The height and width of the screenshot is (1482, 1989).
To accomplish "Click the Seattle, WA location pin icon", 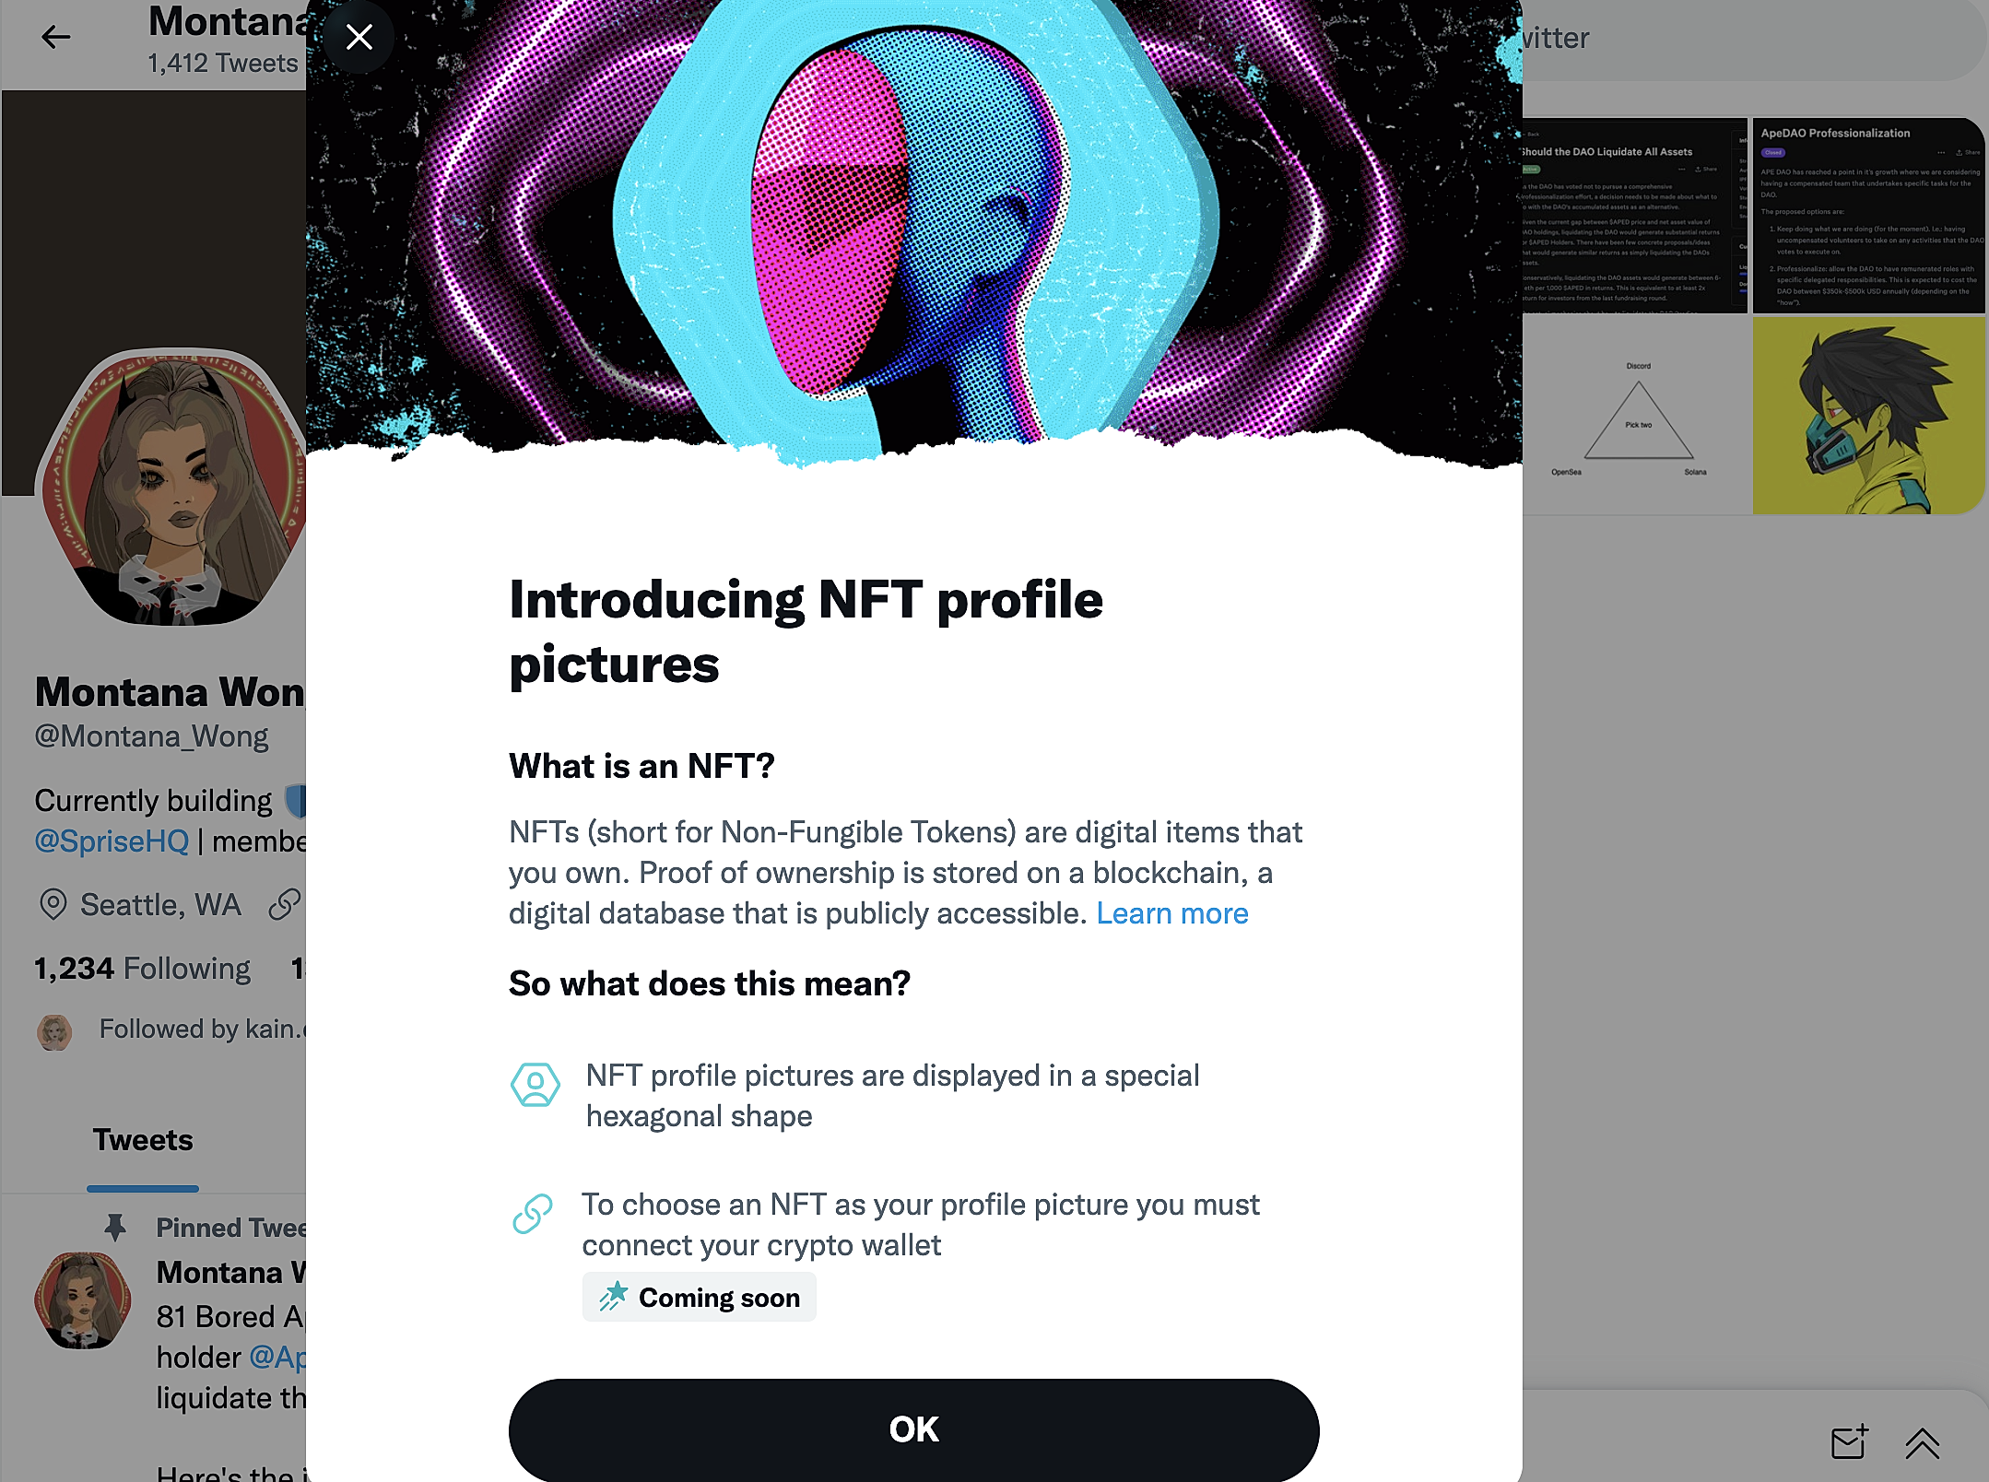I will point(53,904).
